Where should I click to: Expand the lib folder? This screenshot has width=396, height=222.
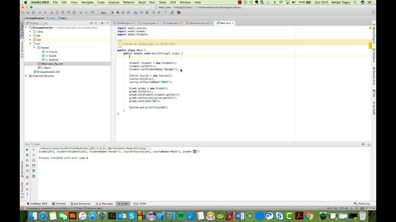(30, 36)
